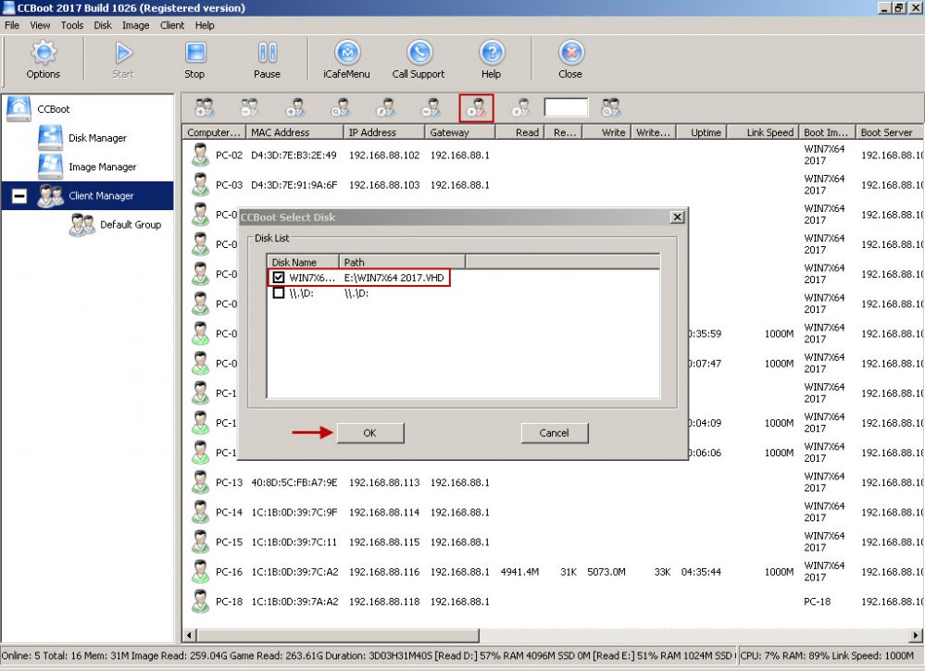Toggle the WIN7X64 2017.VHD disk checkbox
Image resolution: width=925 pixels, height=671 pixels.
(x=279, y=277)
